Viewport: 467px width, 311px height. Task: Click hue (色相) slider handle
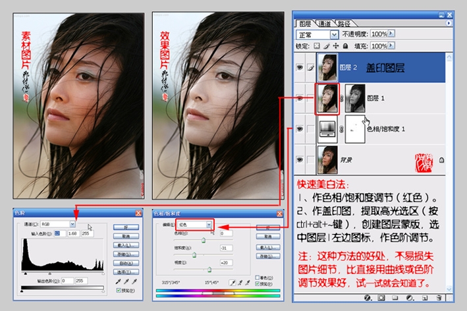(x=204, y=240)
